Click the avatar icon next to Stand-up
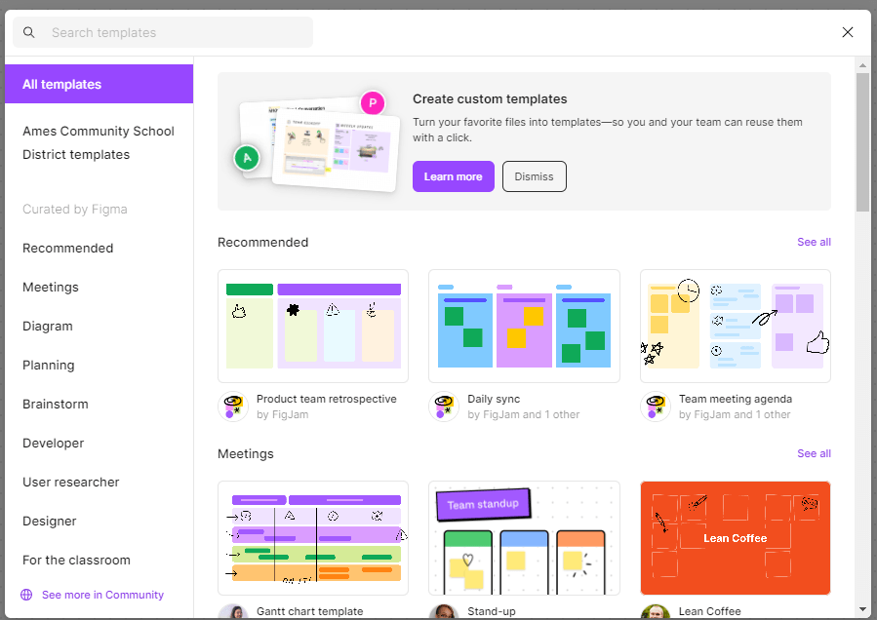Viewport: 877px width, 620px height. click(x=444, y=611)
